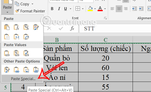Click quantity cell with value 20

click(x=106, y=58)
